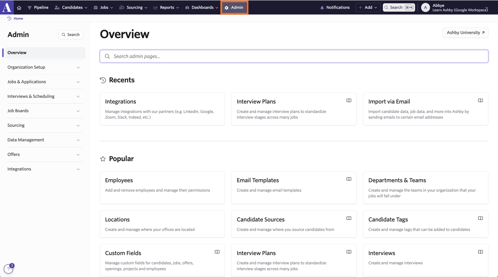Open docs book icon on Custom Fields card
Screen dimensions: 498x277
(x=217, y=252)
